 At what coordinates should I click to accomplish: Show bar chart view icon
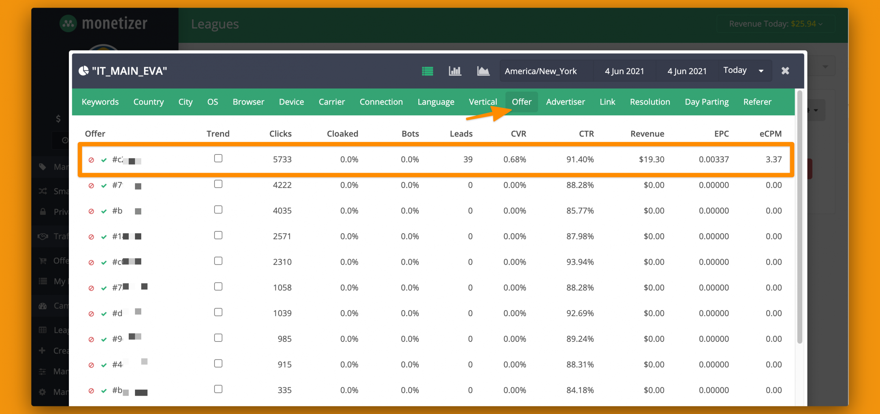(455, 71)
